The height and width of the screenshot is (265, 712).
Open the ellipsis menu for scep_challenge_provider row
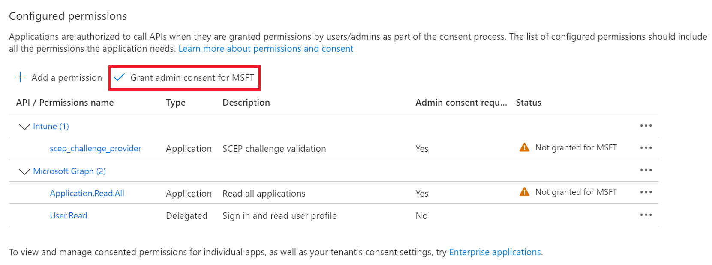tap(646, 148)
